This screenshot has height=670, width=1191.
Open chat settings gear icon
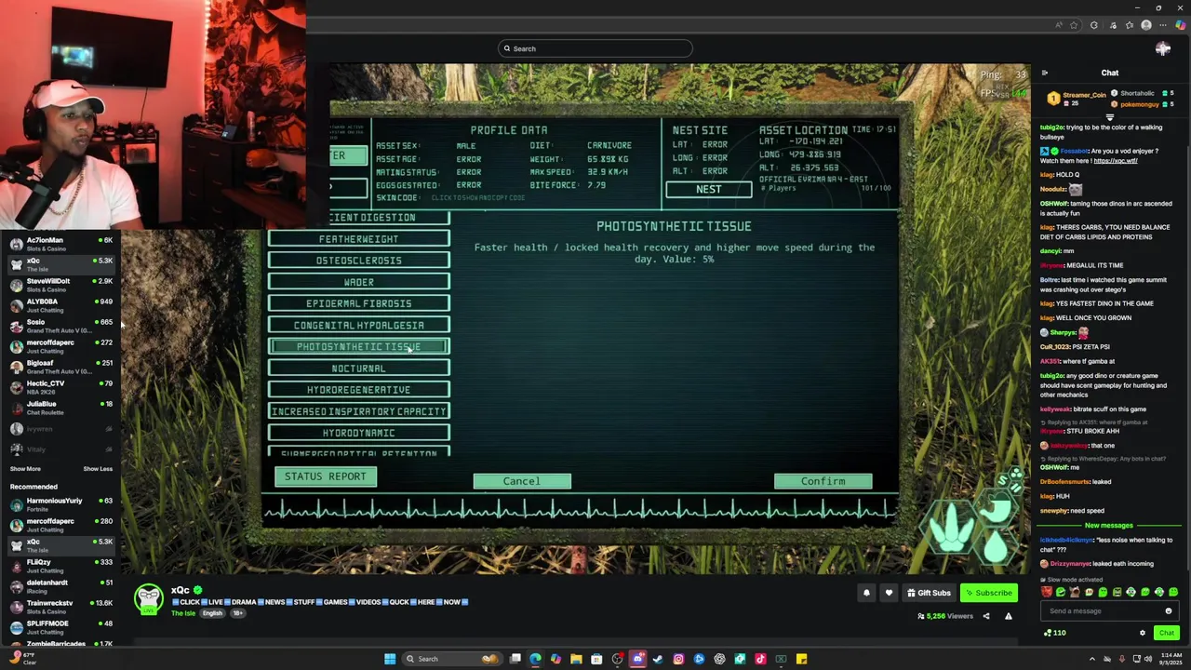tap(1143, 633)
